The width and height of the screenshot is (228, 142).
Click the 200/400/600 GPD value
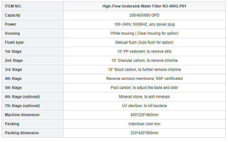(x=144, y=15)
